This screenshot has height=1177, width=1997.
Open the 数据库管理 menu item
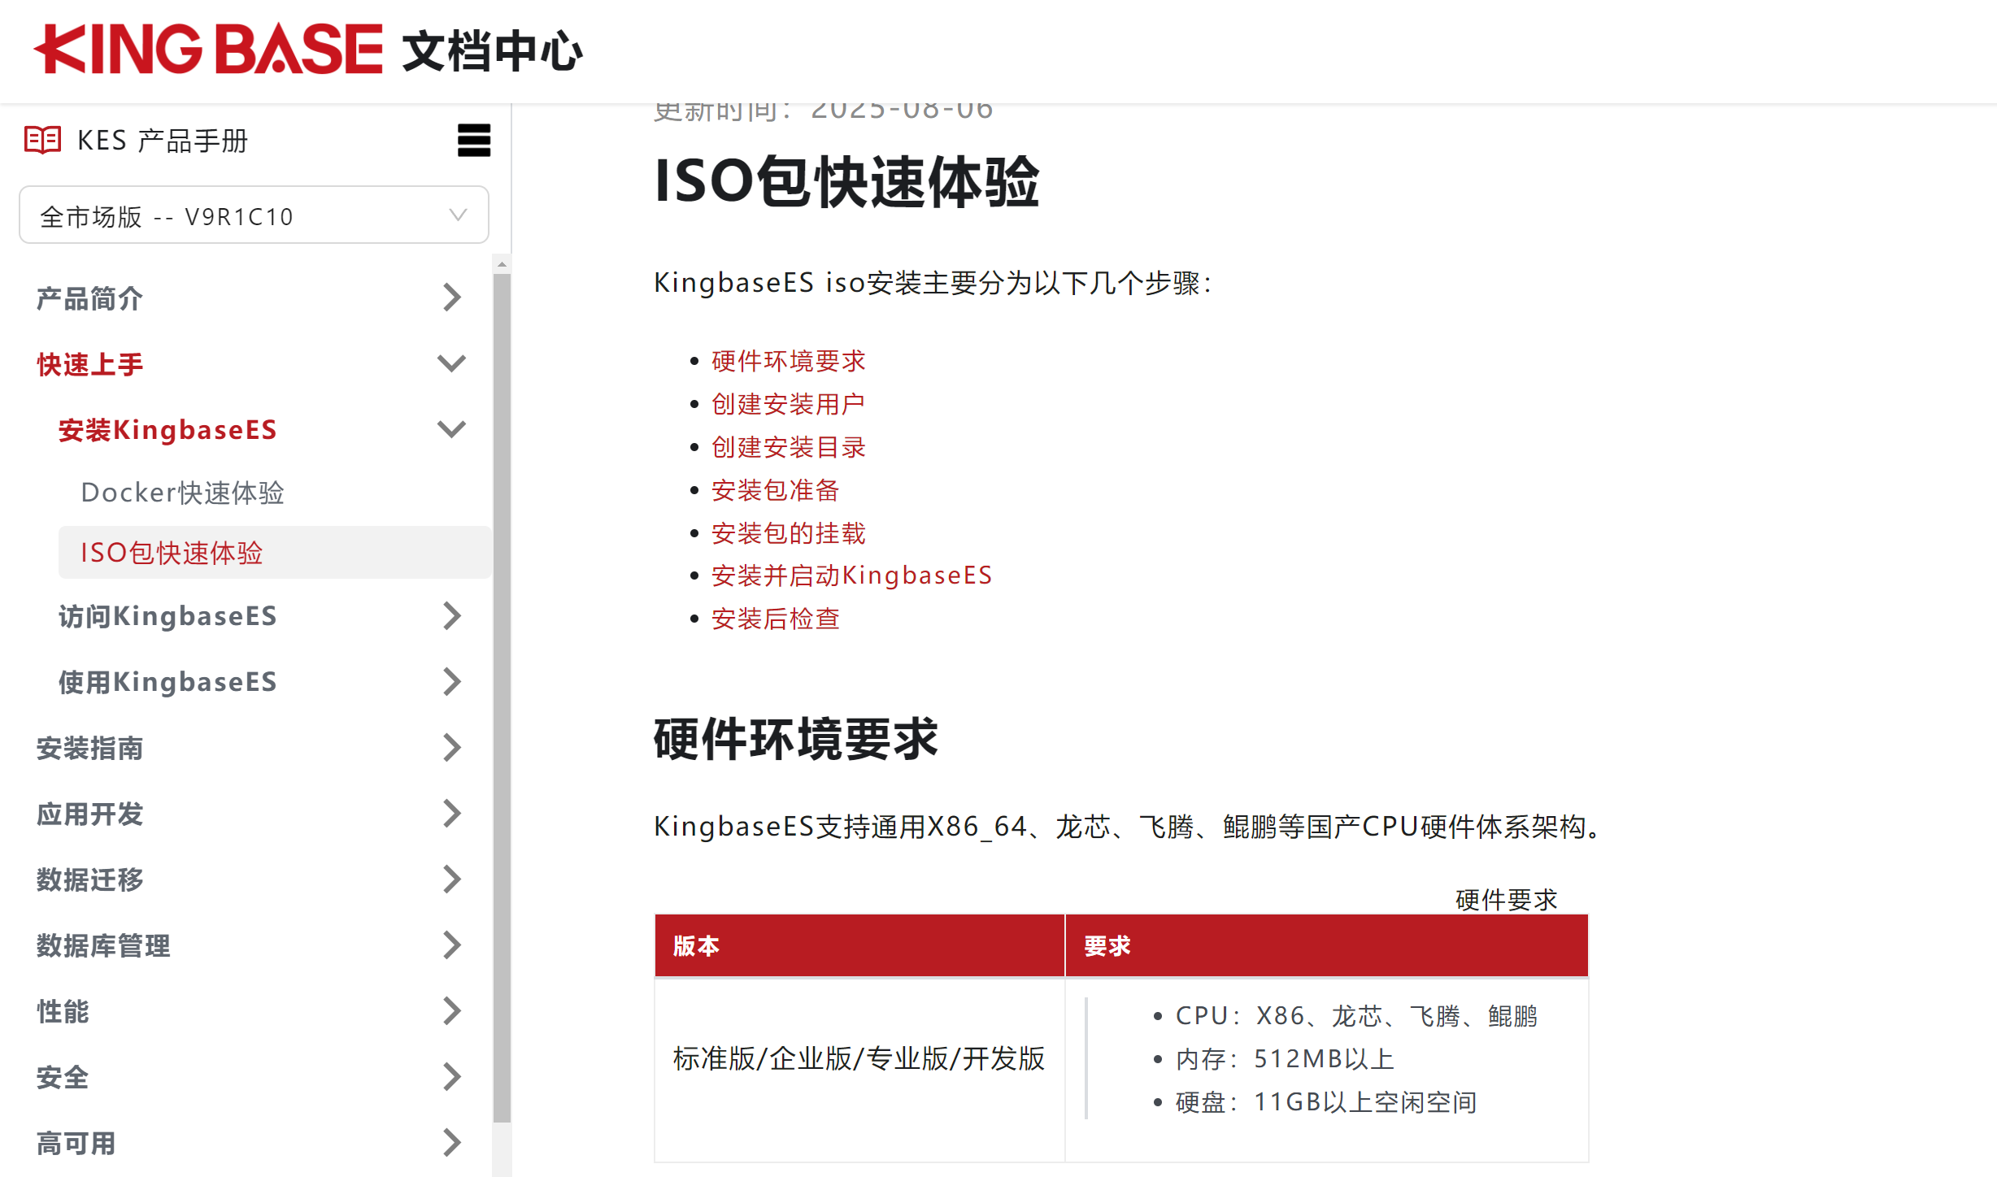(103, 945)
